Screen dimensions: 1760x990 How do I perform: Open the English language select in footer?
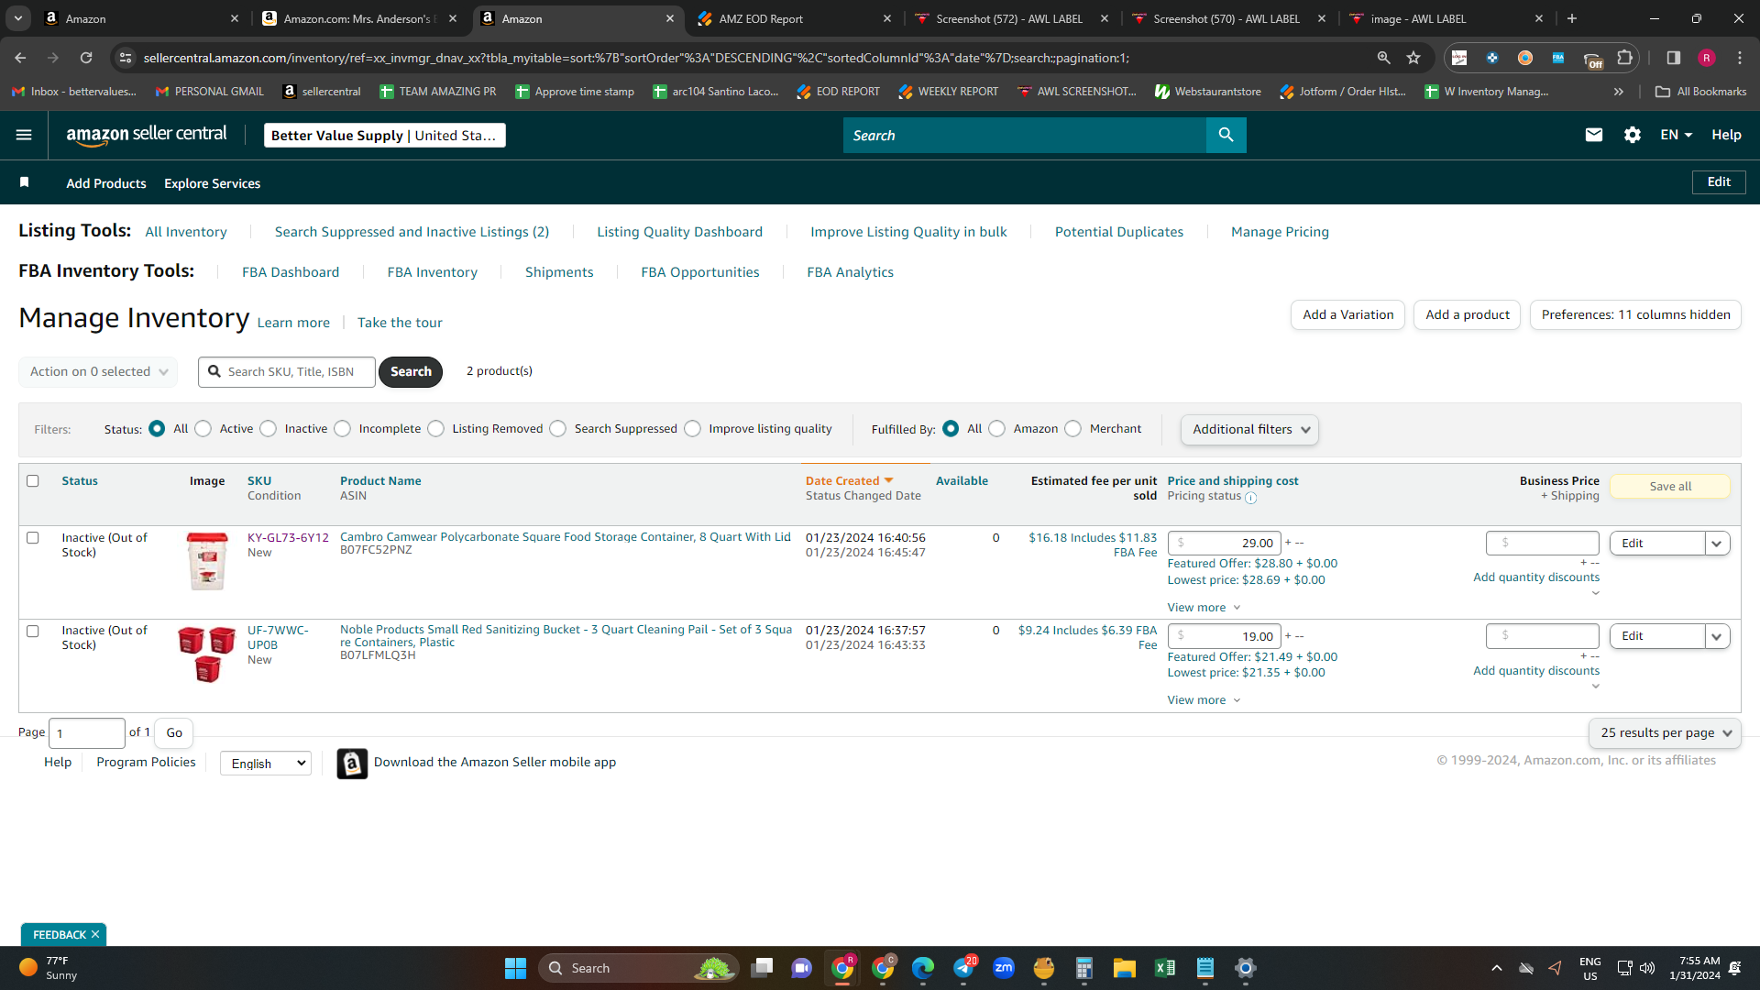click(x=266, y=764)
